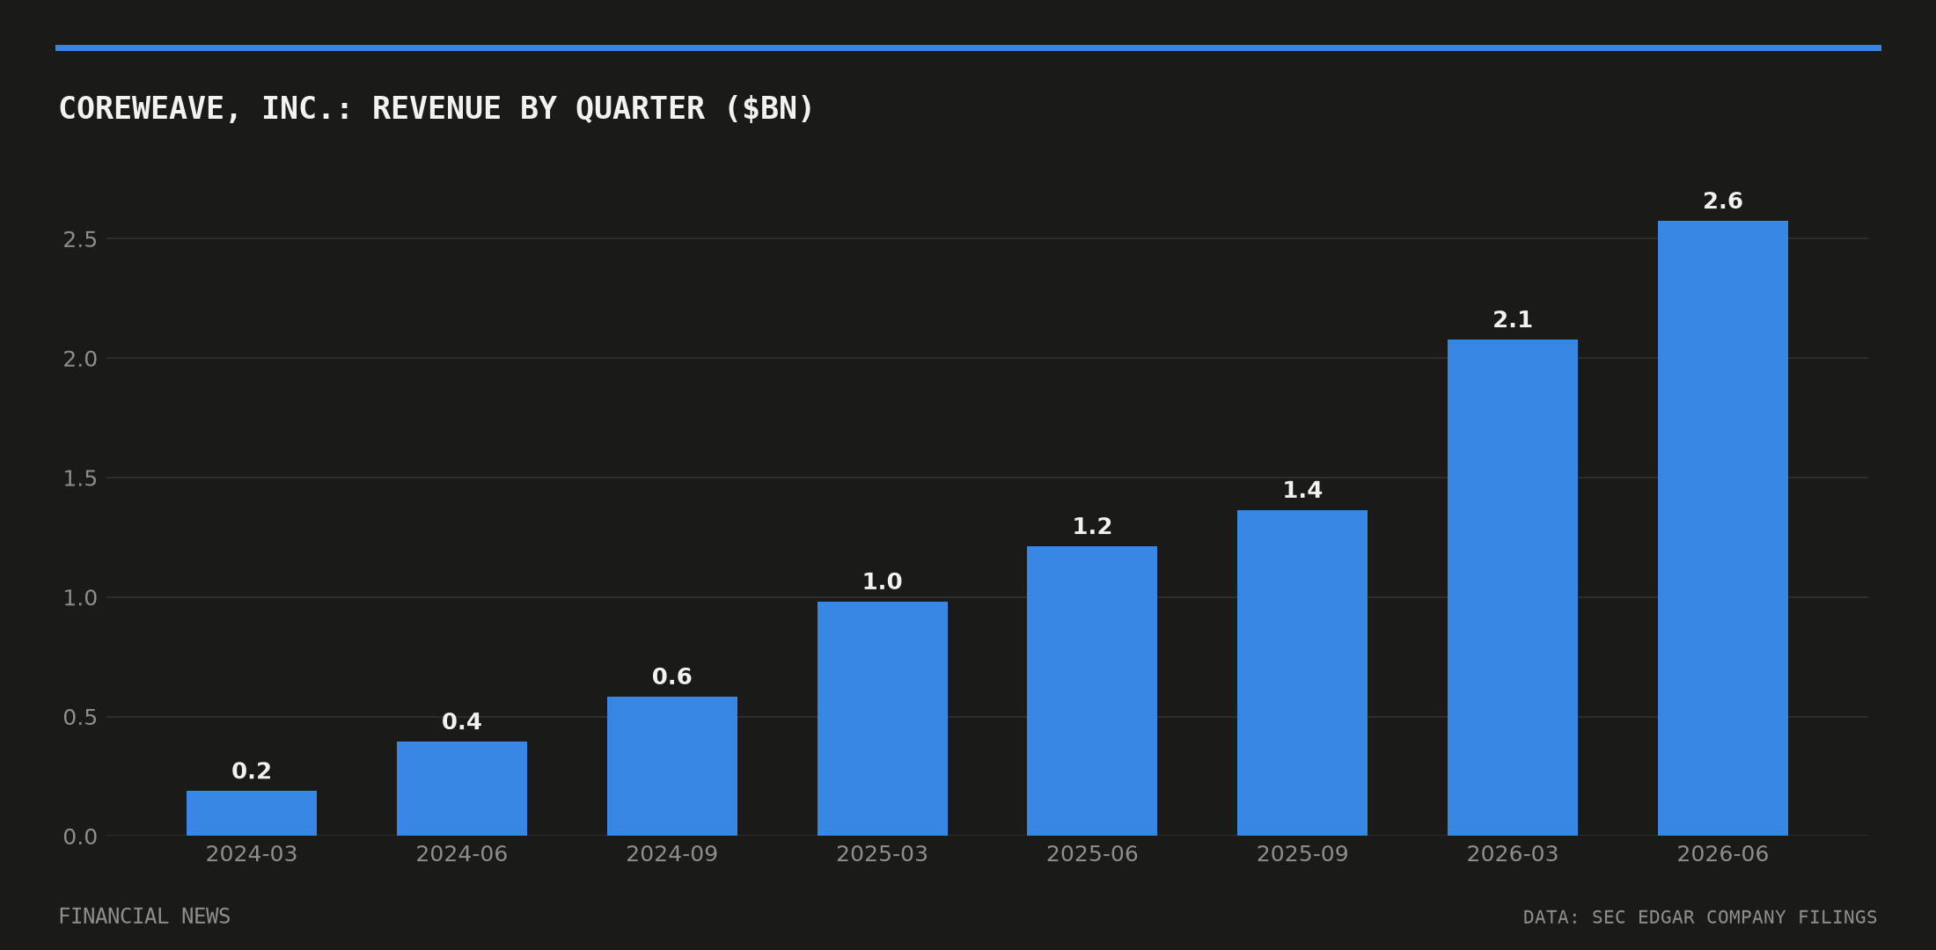The height and width of the screenshot is (950, 1936).
Task: Click the '1.5' y-axis tick label
Action: tap(80, 479)
